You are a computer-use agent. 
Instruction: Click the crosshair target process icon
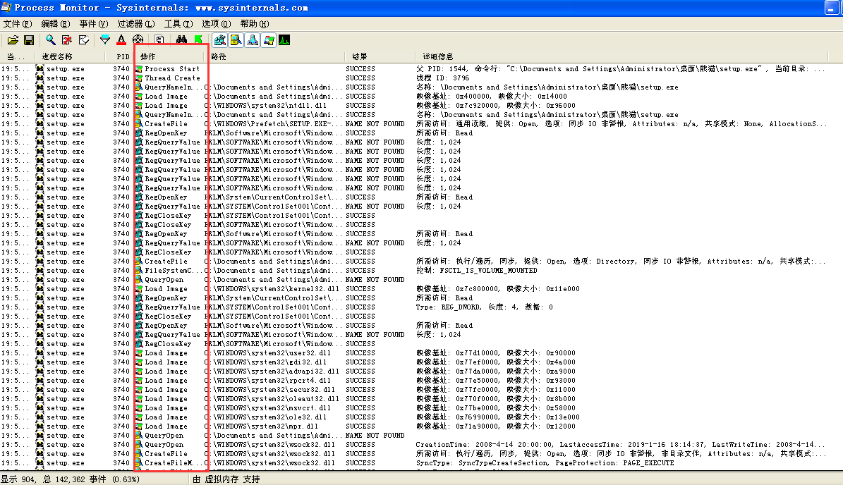point(138,40)
